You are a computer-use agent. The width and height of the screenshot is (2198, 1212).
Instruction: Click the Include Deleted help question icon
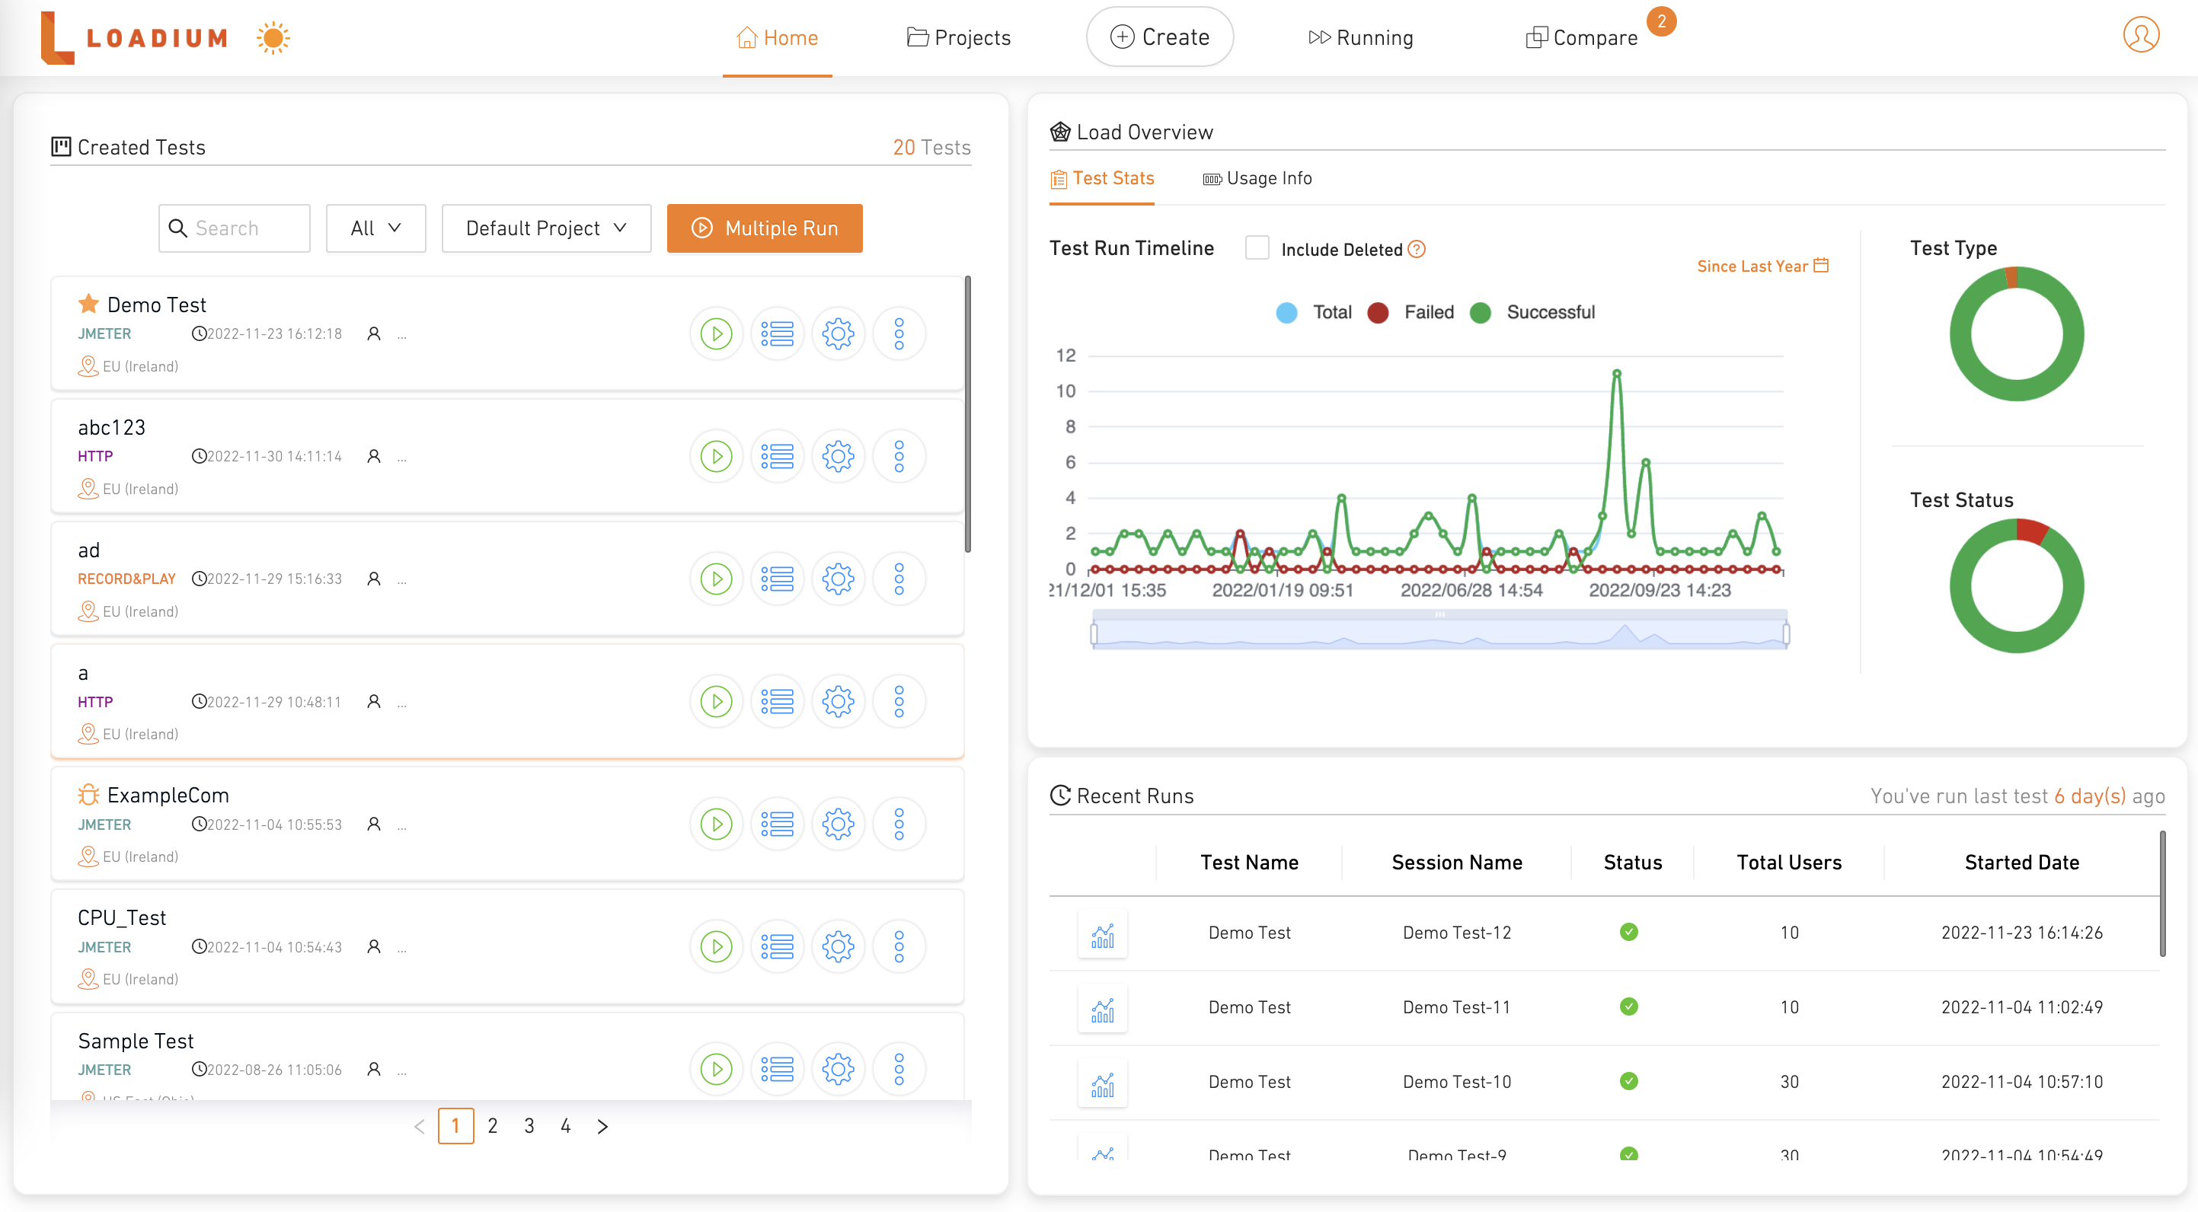click(1417, 249)
